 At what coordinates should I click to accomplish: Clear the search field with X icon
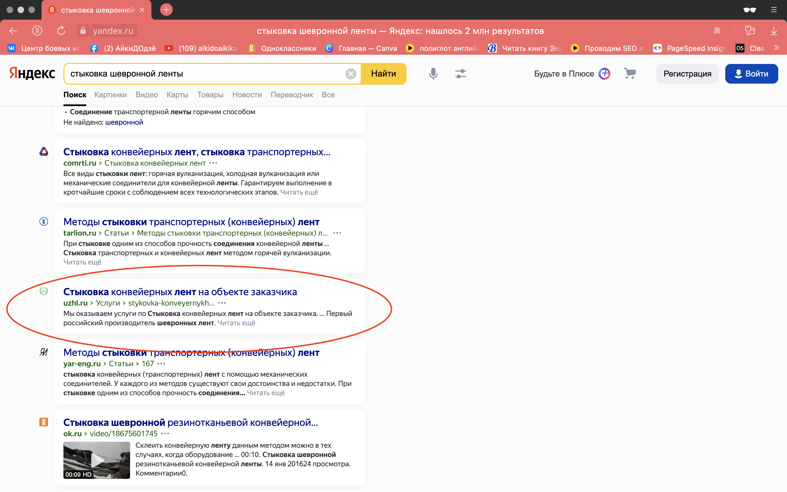point(351,74)
